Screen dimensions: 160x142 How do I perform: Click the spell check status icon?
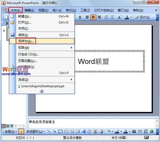tap(146, 138)
